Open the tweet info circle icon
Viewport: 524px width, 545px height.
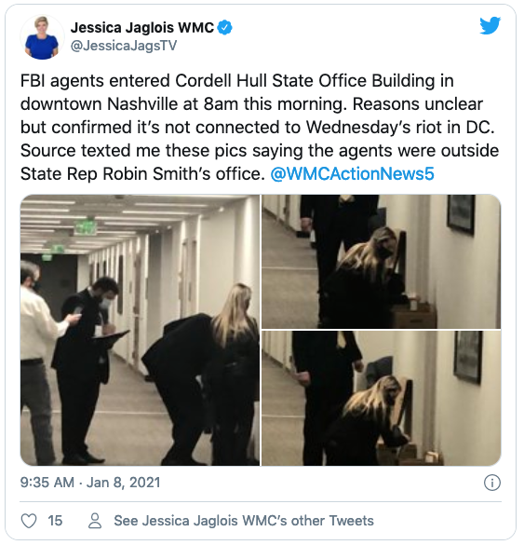[492, 483]
